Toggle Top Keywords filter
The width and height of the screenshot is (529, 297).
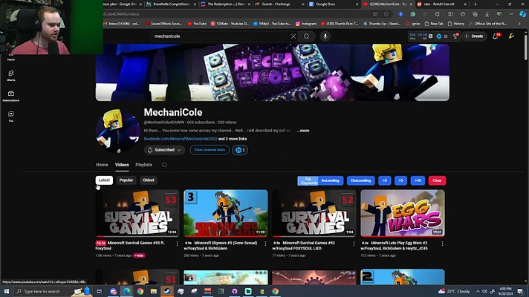(308, 180)
